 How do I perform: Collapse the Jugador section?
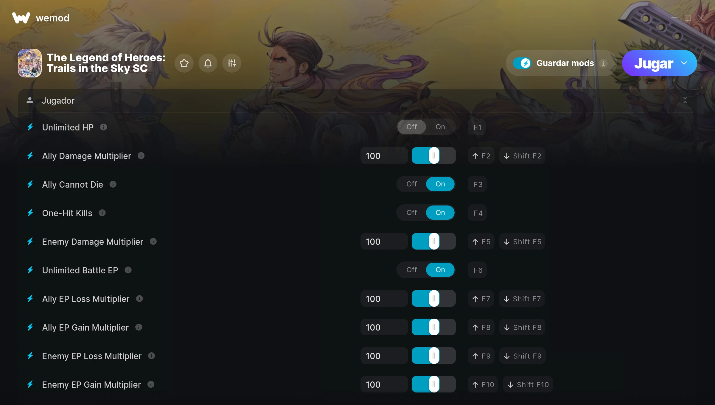click(685, 100)
